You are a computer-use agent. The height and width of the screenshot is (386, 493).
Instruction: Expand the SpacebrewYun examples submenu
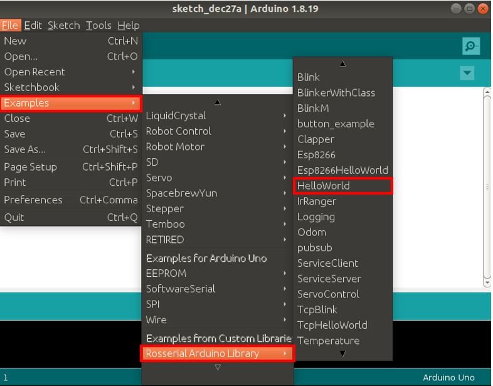click(217, 193)
